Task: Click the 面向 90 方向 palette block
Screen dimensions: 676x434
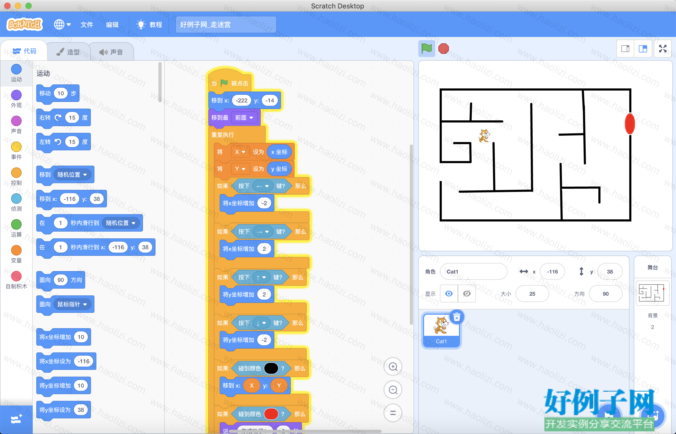Action: point(61,280)
